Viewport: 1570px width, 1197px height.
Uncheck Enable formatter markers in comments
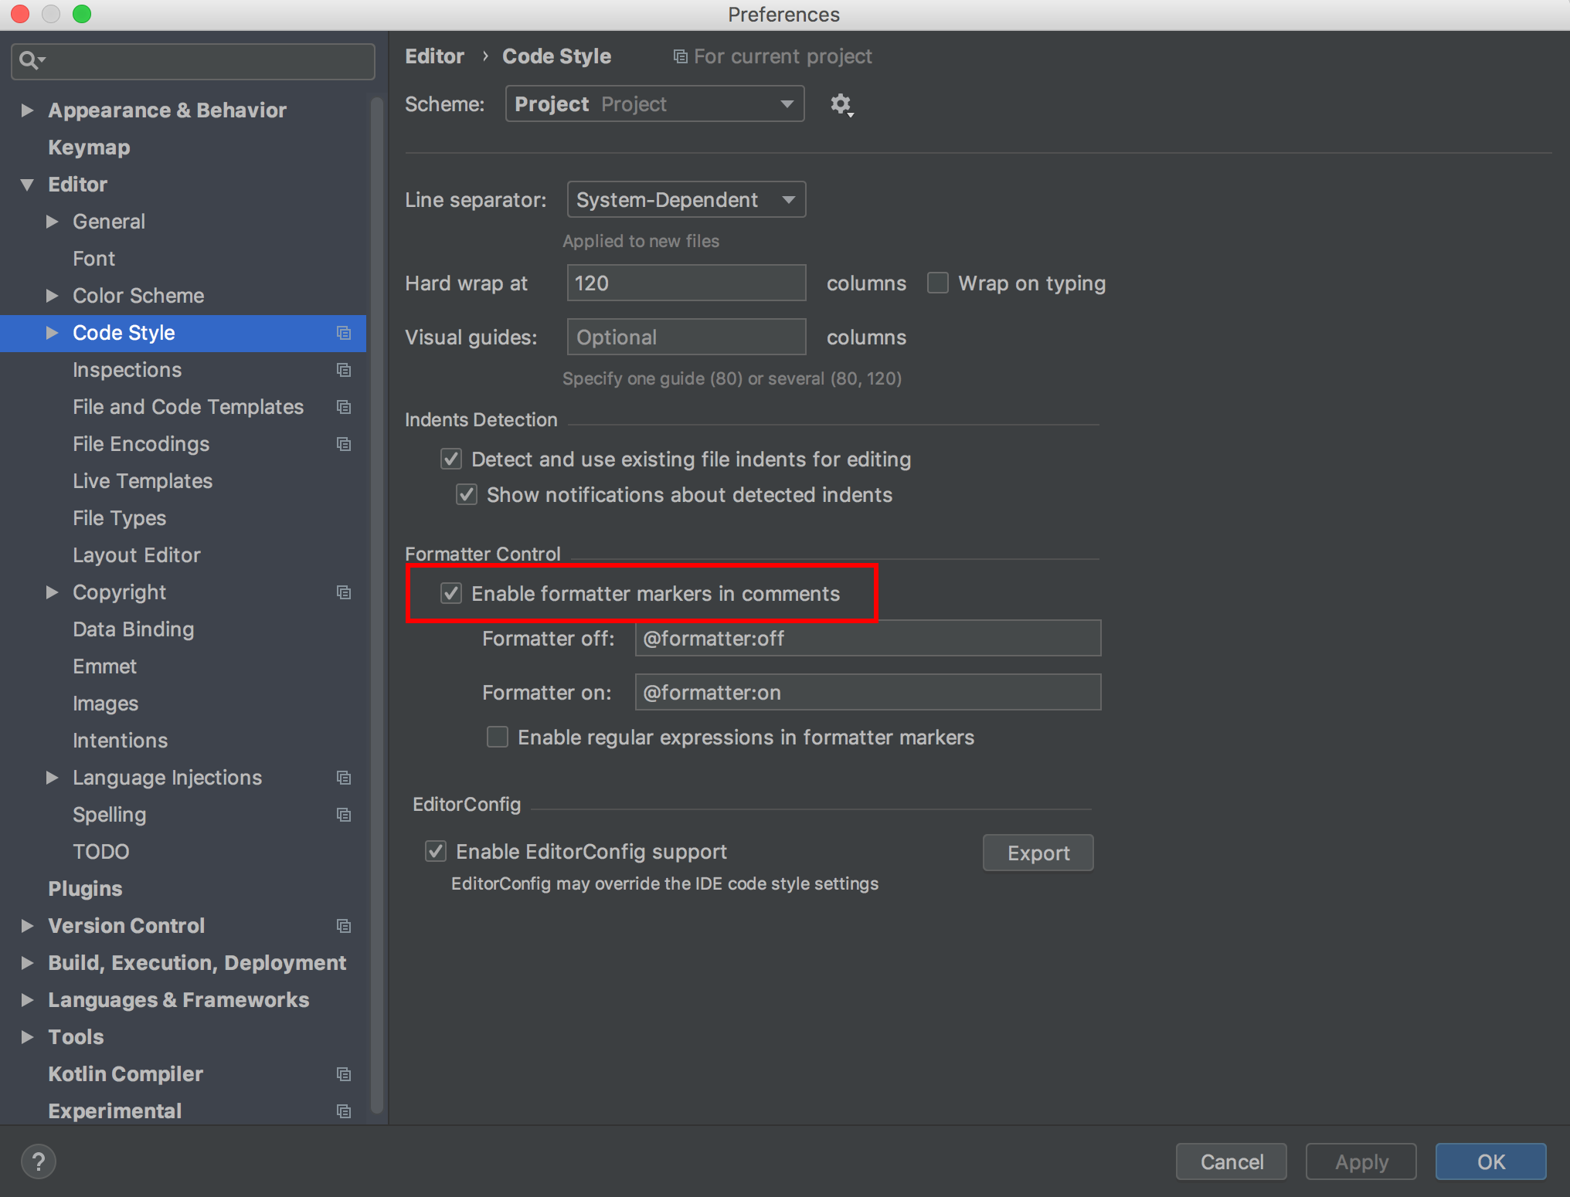click(451, 593)
